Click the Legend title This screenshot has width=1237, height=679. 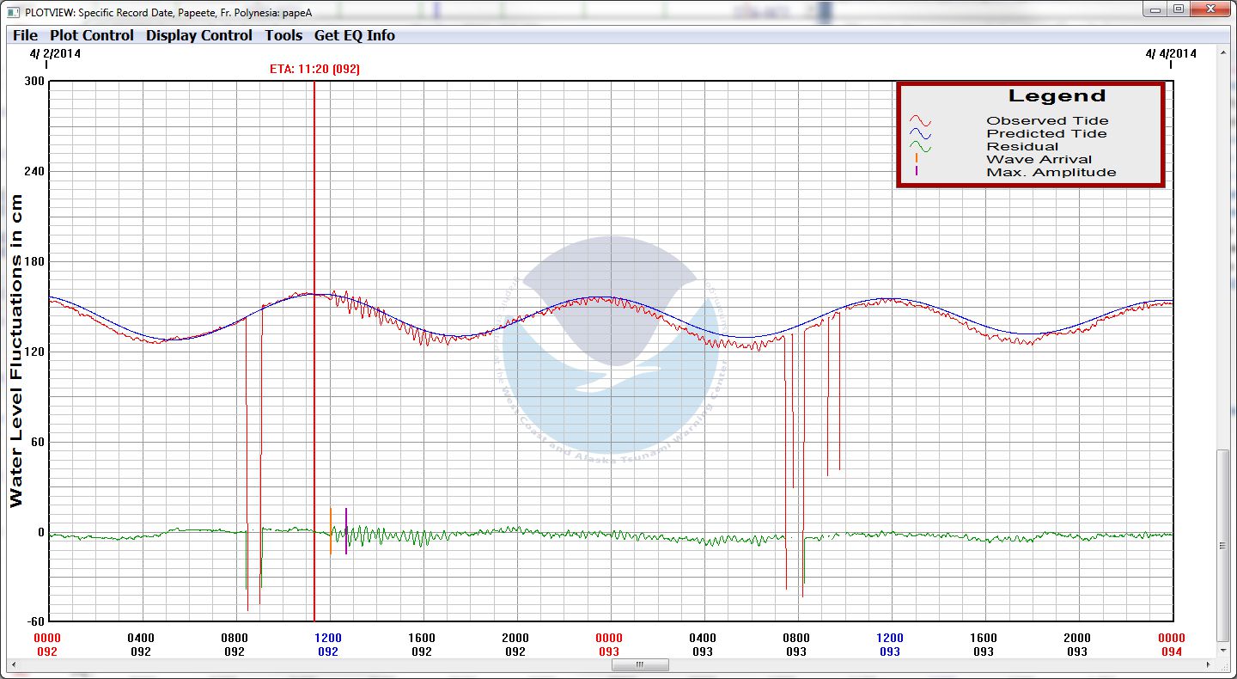coord(1057,96)
